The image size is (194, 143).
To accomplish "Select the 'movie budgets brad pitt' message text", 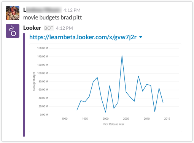I will click(52, 18).
